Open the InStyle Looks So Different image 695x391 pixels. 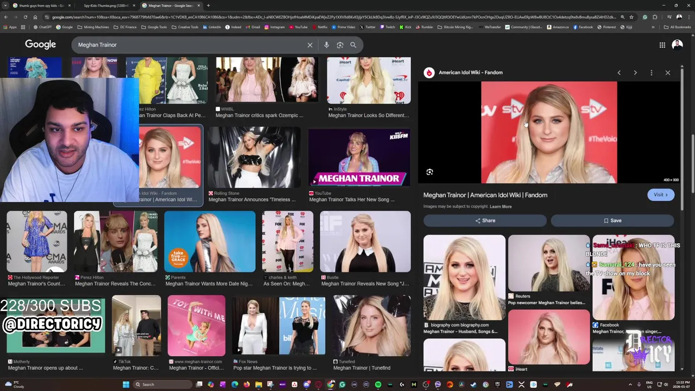click(x=369, y=80)
